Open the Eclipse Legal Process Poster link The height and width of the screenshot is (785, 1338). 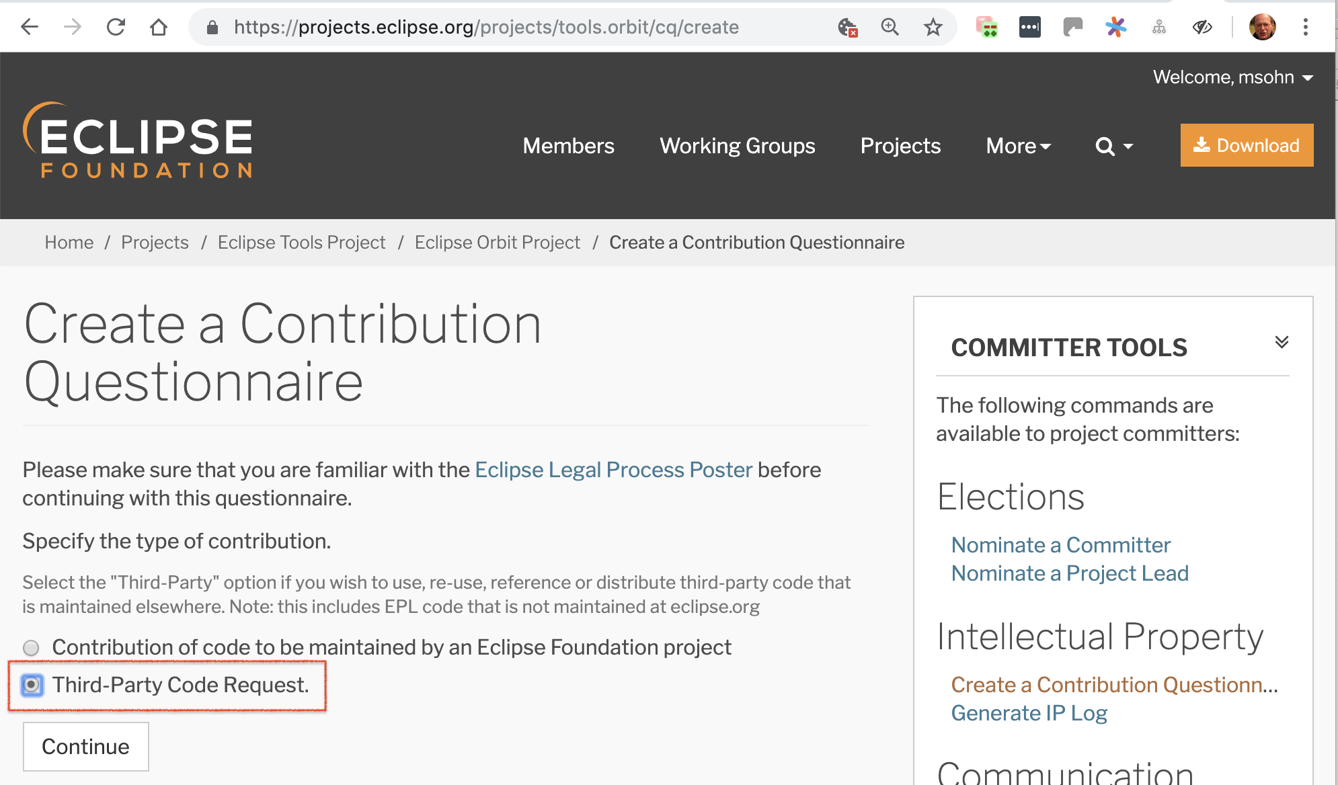[x=613, y=470]
